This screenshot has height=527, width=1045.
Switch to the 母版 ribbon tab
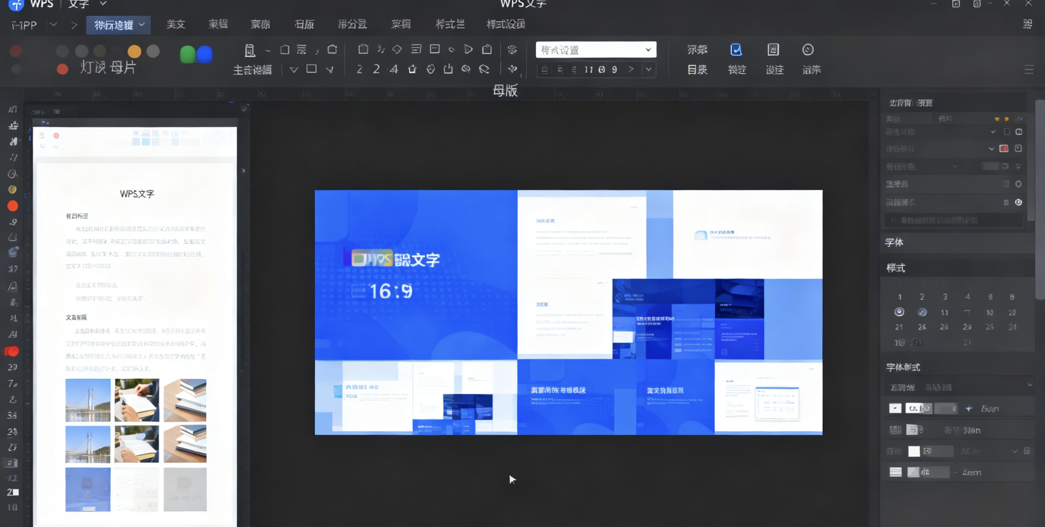(x=304, y=25)
